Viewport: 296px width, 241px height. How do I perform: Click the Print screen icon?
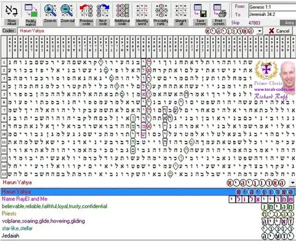point(220,10)
